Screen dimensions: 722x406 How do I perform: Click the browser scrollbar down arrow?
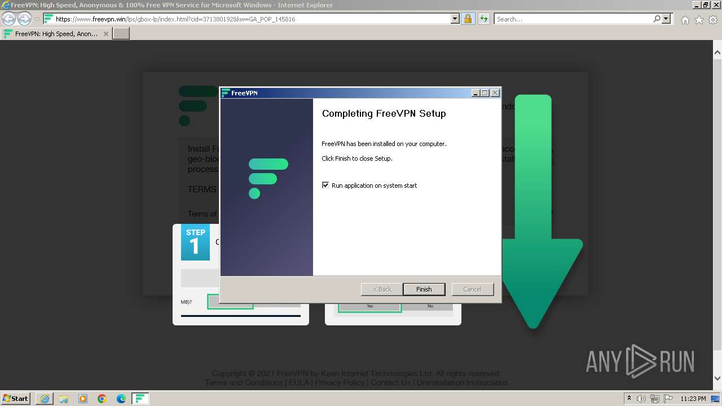point(717,378)
